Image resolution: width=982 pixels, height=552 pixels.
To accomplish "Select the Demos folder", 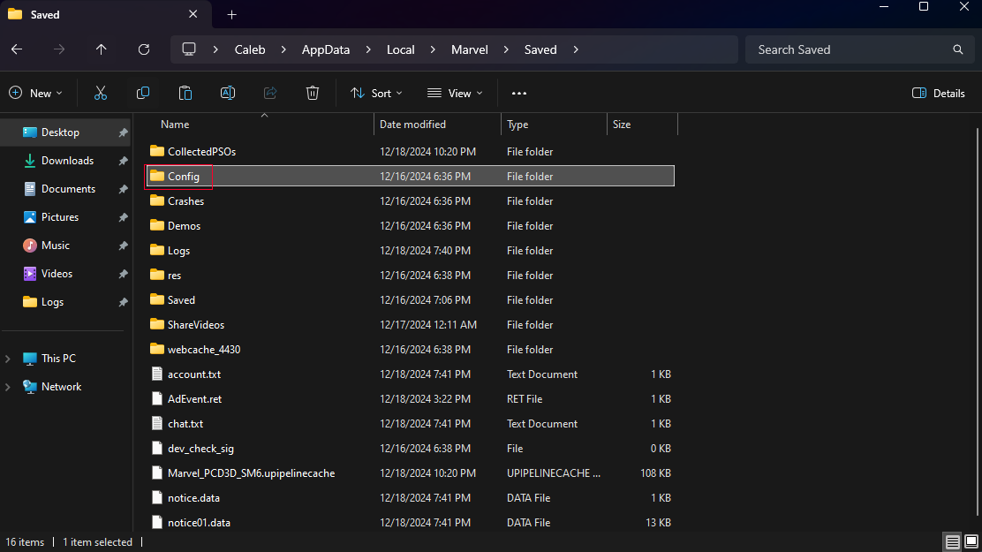I will pos(410,225).
